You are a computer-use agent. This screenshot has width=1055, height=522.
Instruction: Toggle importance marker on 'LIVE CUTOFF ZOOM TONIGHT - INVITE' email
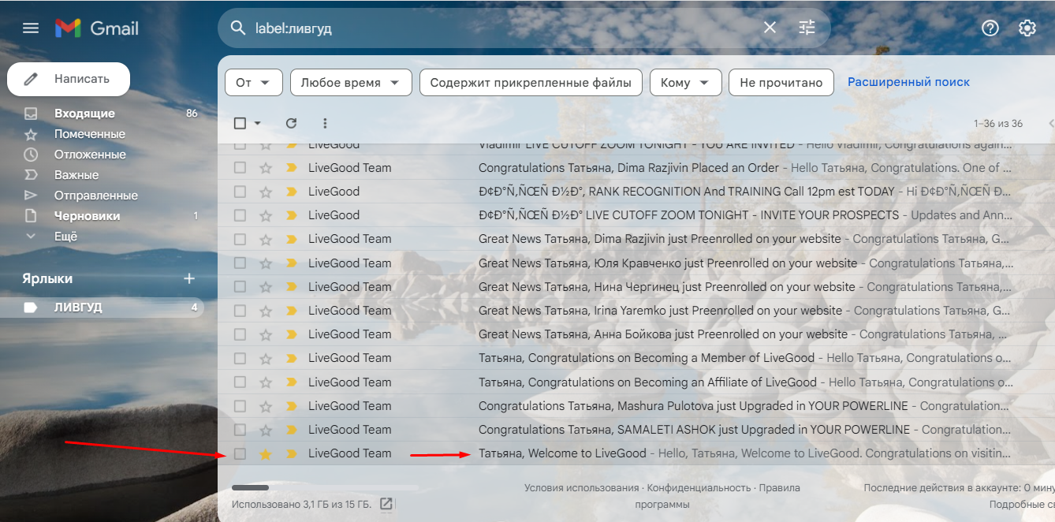[x=292, y=215]
